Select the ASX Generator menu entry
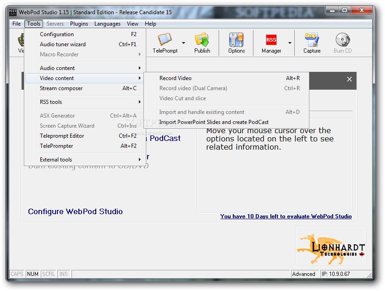 tap(85, 116)
